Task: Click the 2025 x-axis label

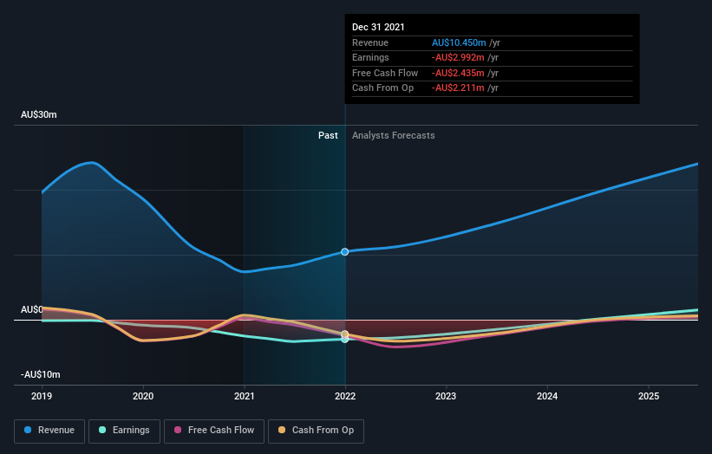Action: 649,396
